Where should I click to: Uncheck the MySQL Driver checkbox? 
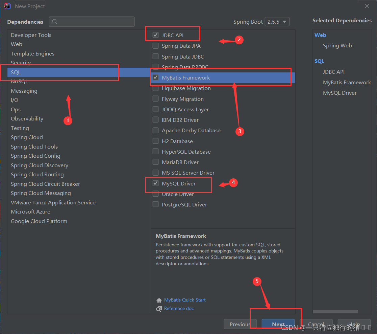click(155, 183)
